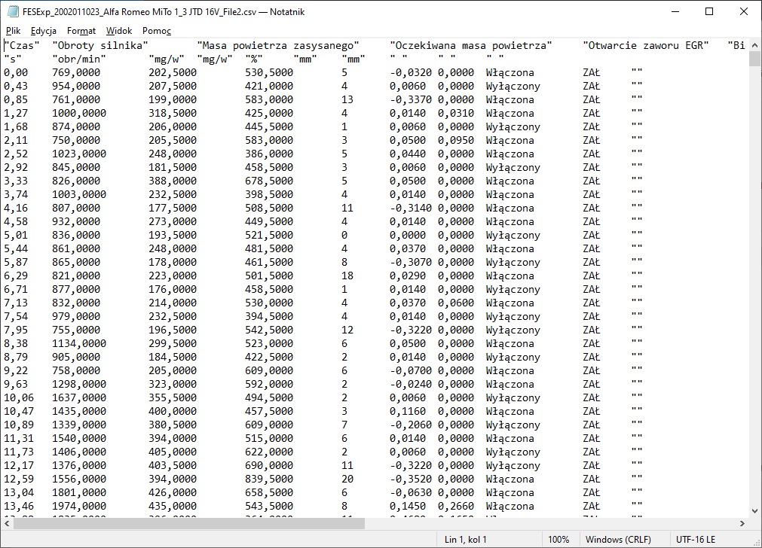762x548 pixels.
Task: Click "ZAŁ" in the 13,46 row
Action: point(592,507)
